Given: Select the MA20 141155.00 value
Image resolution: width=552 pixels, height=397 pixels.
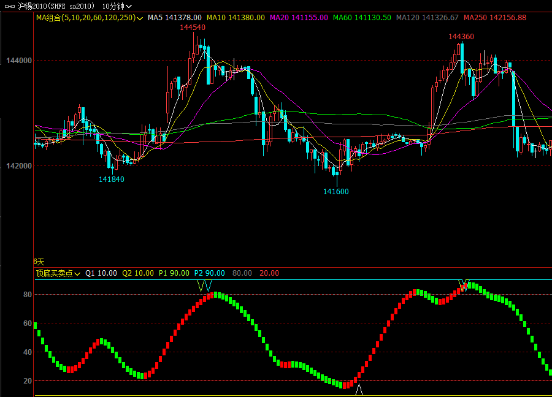Looking at the screenshot, I should [x=299, y=18].
